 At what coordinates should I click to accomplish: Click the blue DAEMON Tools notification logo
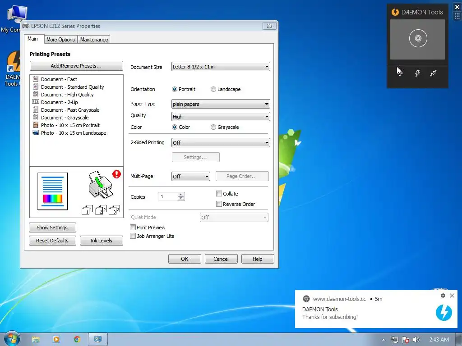pyautogui.click(x=444, y=312)
